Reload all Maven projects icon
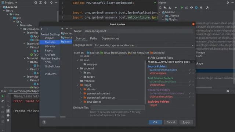Image resolution: width=235 pixels, height=132 pixels. [160, 7]
